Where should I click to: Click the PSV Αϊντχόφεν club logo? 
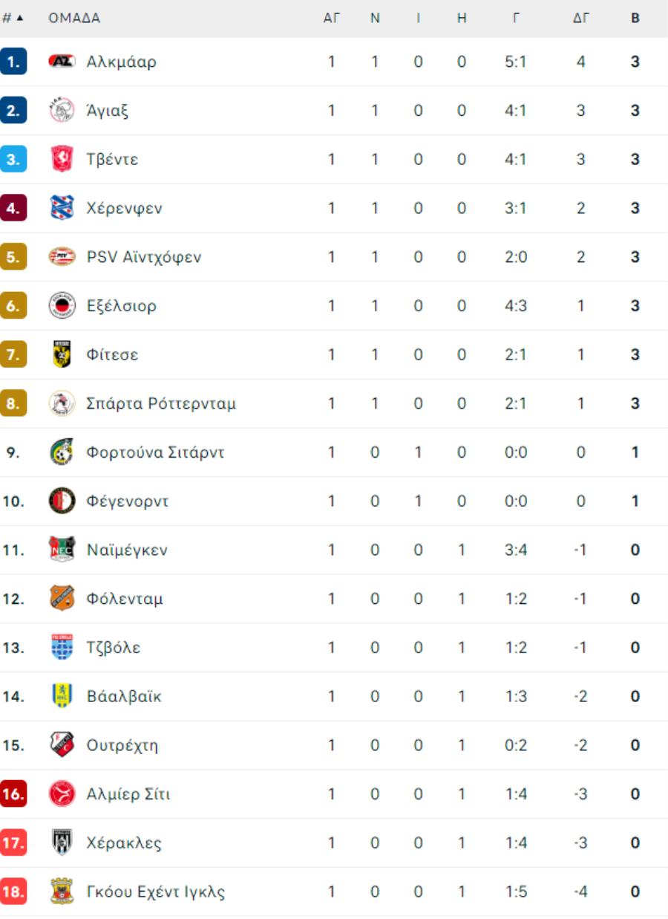tap(62, 257)
